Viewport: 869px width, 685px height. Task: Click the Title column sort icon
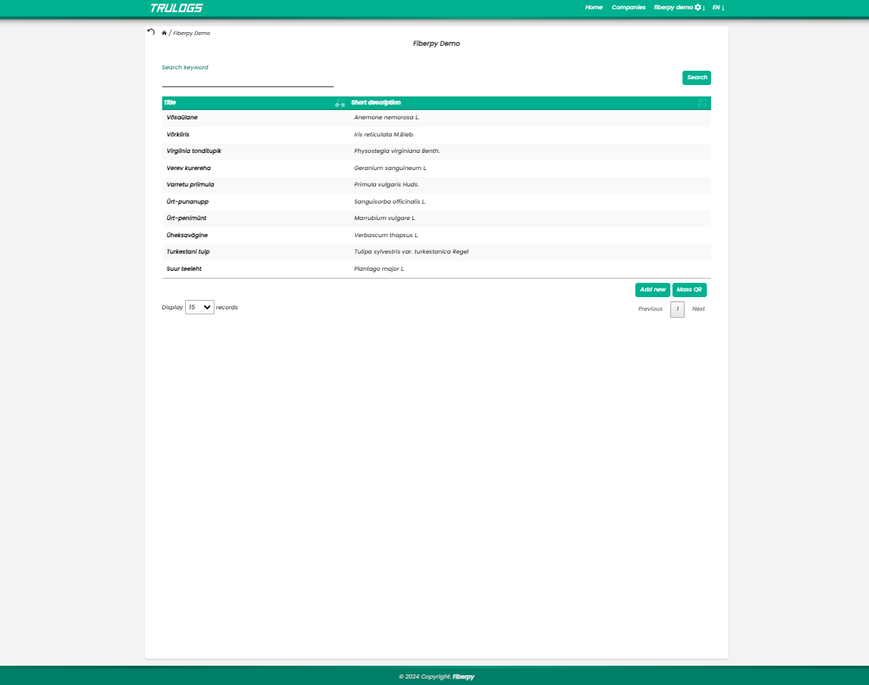pos(340,104)
